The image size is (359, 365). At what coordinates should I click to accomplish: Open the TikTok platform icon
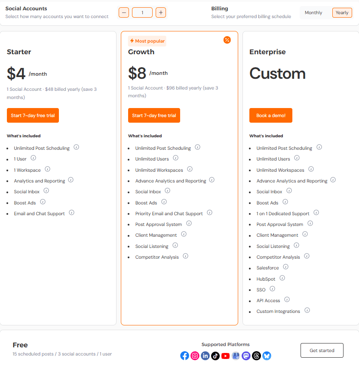tap(215, 356)
